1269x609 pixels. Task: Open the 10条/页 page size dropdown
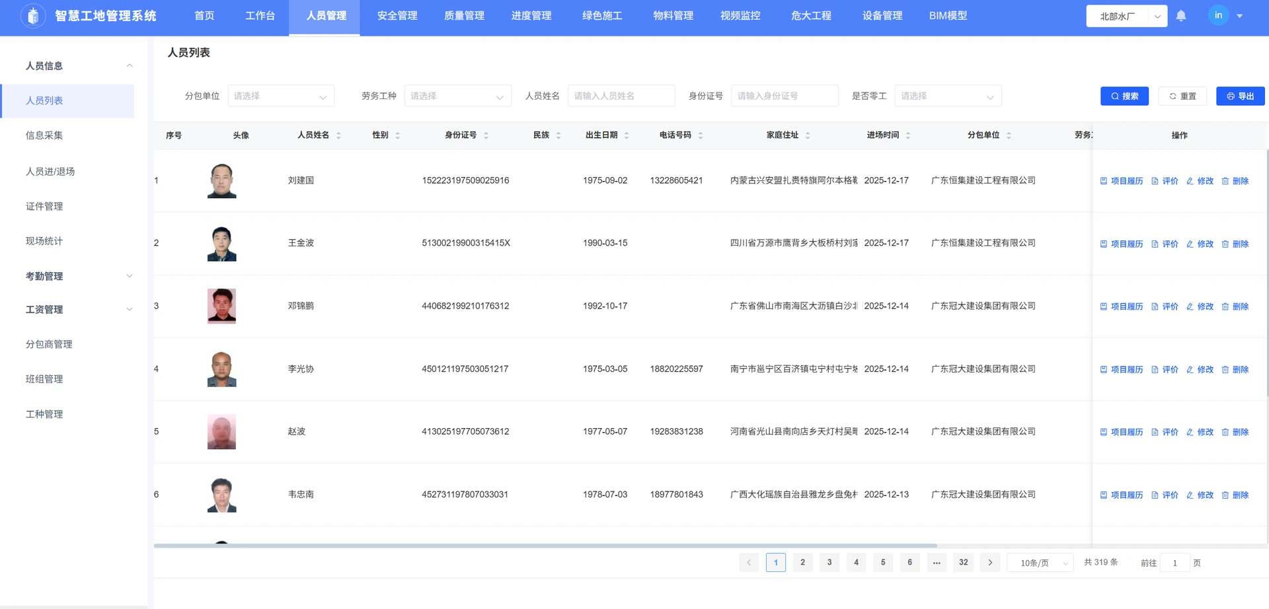tap(1040, 563)
